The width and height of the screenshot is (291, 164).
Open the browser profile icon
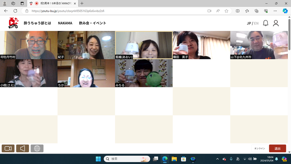click(5, 3)
